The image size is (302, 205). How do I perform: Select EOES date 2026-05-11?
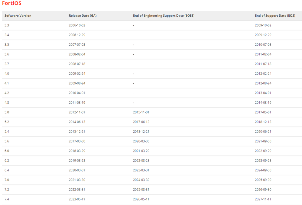tap(141, 199)
